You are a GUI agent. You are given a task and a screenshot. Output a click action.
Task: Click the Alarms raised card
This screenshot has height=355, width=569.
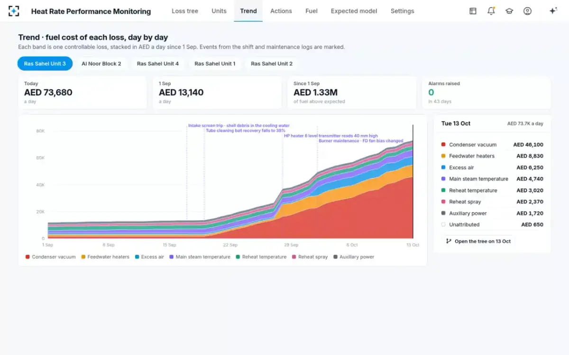point(486,93)
